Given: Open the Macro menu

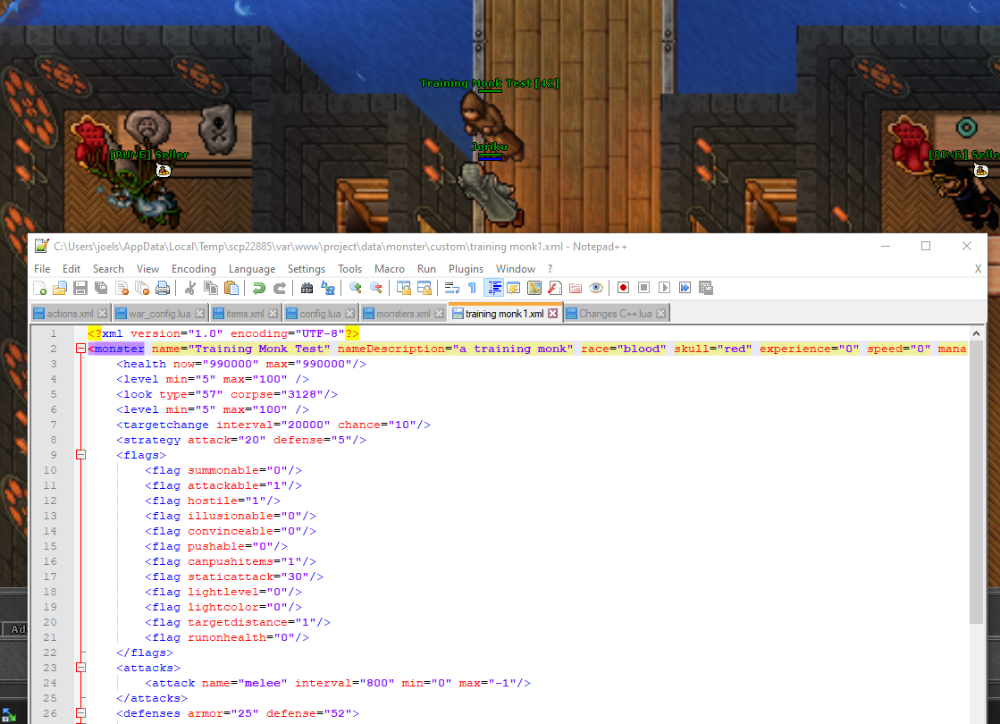Looking at the screenshot, I should pyautogui.click(x=390, y=269).
